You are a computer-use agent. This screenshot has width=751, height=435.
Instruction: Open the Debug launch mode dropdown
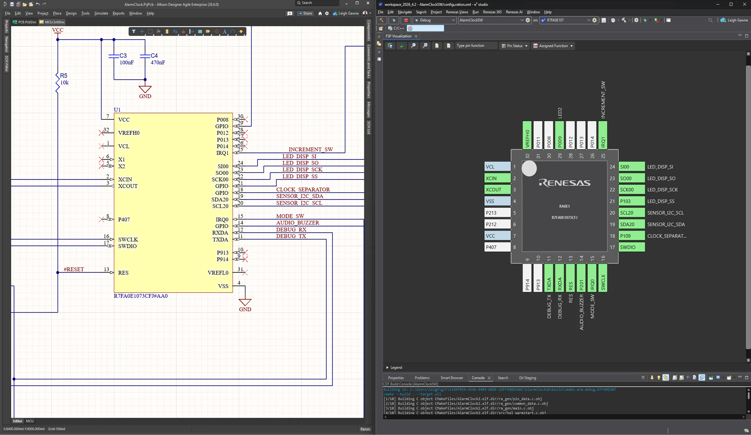(453, 20)
